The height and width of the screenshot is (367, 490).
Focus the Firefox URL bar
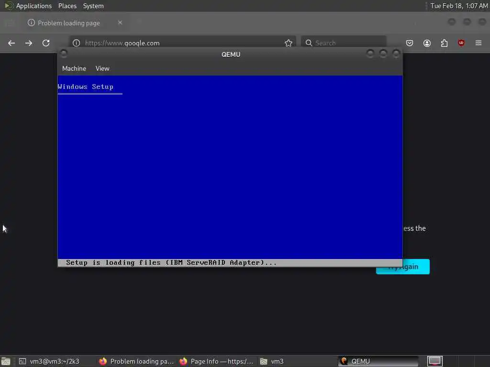[x=183, y=43]
